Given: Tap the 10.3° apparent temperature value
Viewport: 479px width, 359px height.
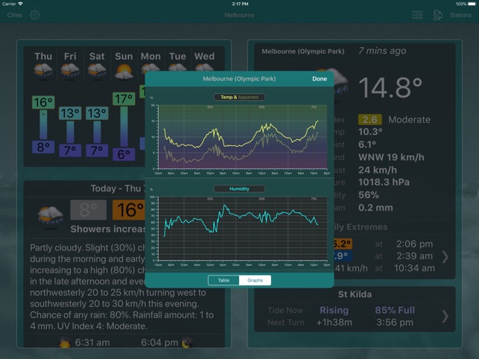Looking at the screenshot, I should (x=370, y=132).
